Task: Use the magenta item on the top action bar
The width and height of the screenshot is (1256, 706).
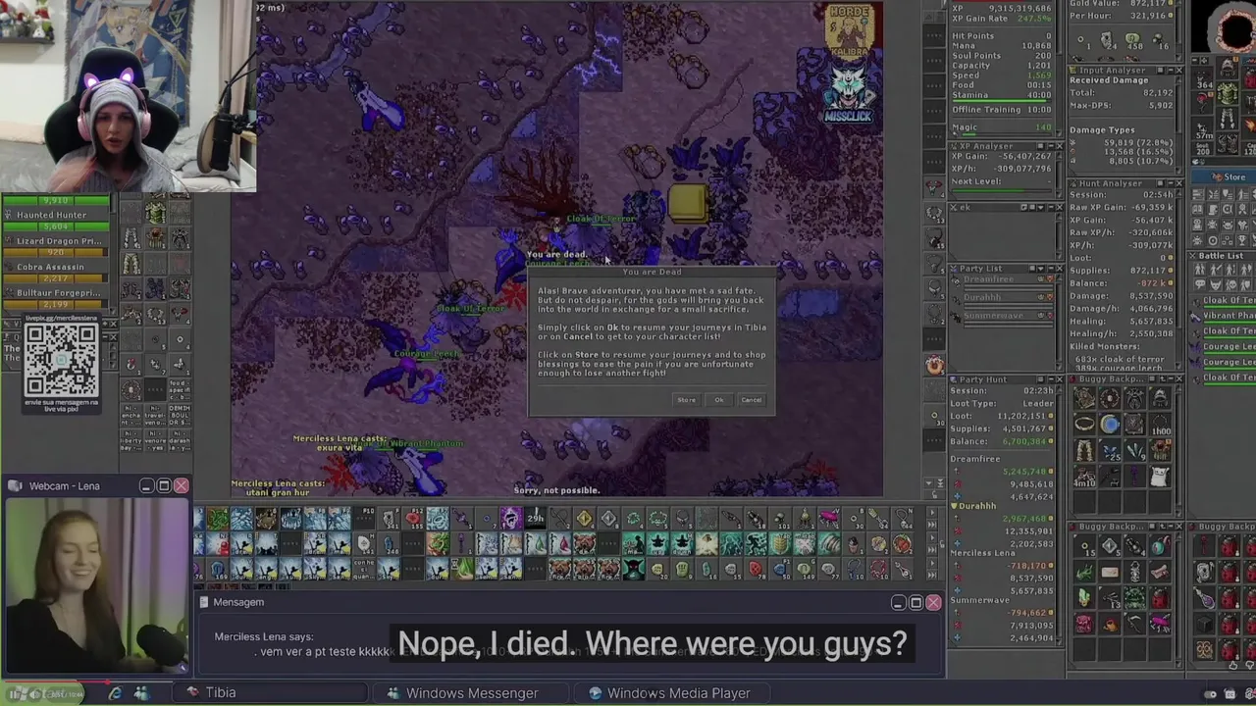Action: coord(829,519)
